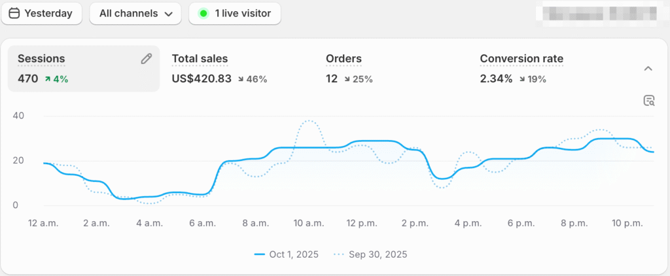This screenshot has height=276, width=670.
Task: Select the Conversion rate metric
Action: tap(521, 59)
